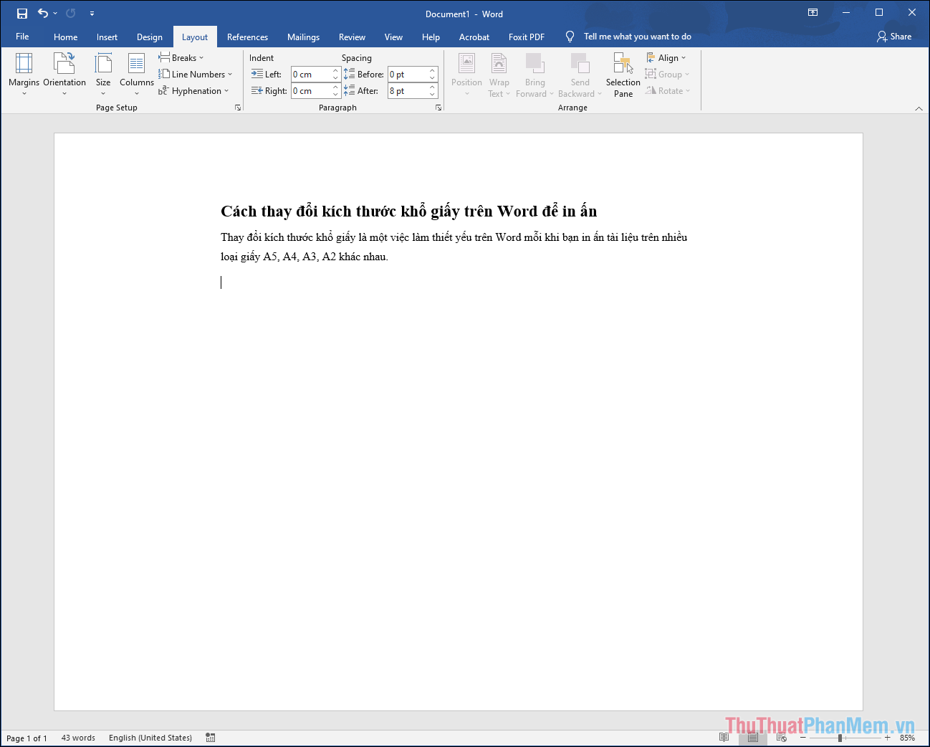Click the macro recording status bar icon
The image size is (930, 747).
point(211,738)
